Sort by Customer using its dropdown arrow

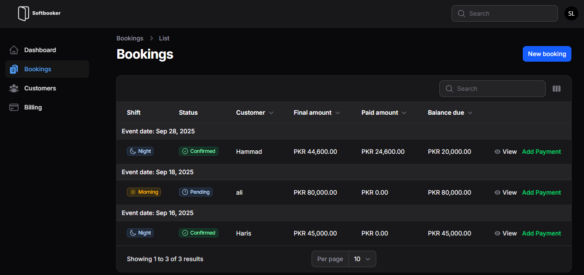pyautogui.click(x=271, y=113)
